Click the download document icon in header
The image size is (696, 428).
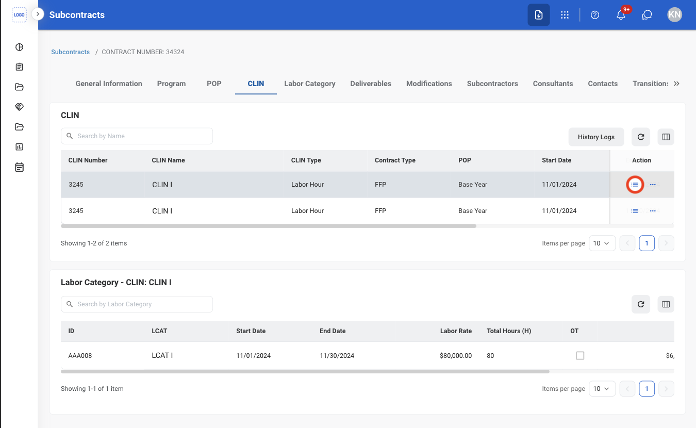pyautogui.click(x=539, y=15)
